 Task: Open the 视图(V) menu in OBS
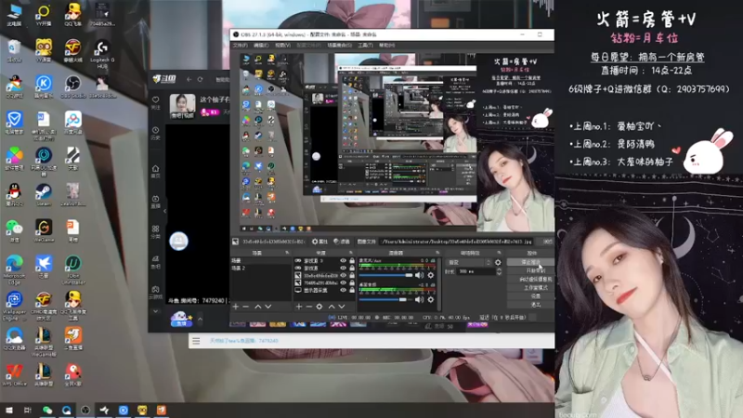[x=283, y=46]
